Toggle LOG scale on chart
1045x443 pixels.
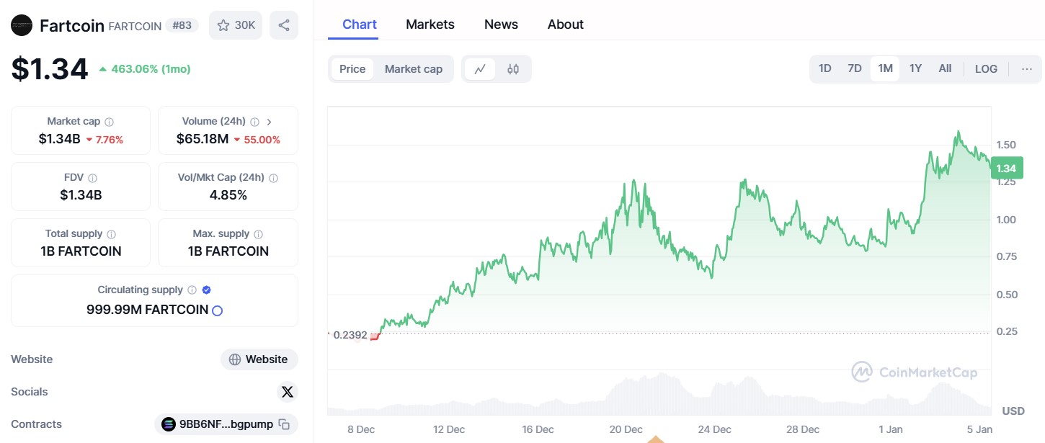(986, 69)
